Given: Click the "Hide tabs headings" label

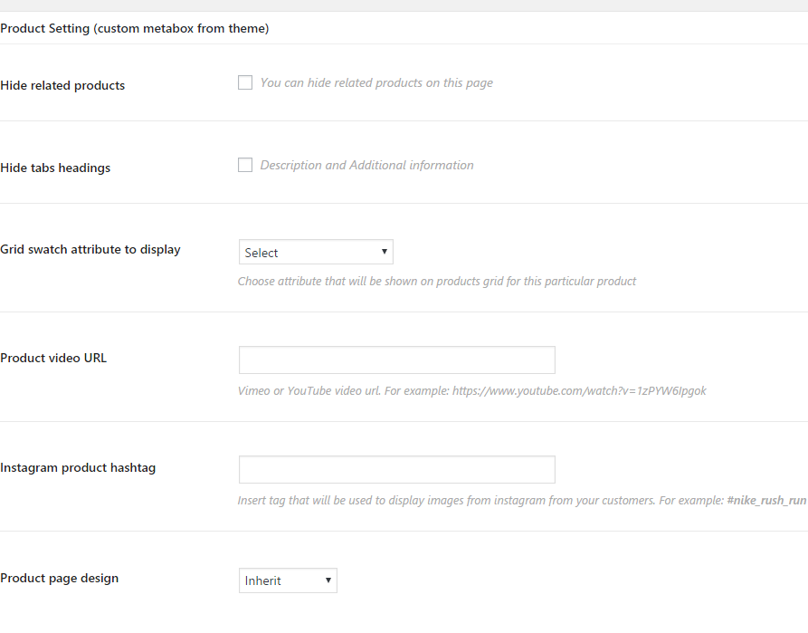Looking at the screenshot, I should [x=55, y=168].
